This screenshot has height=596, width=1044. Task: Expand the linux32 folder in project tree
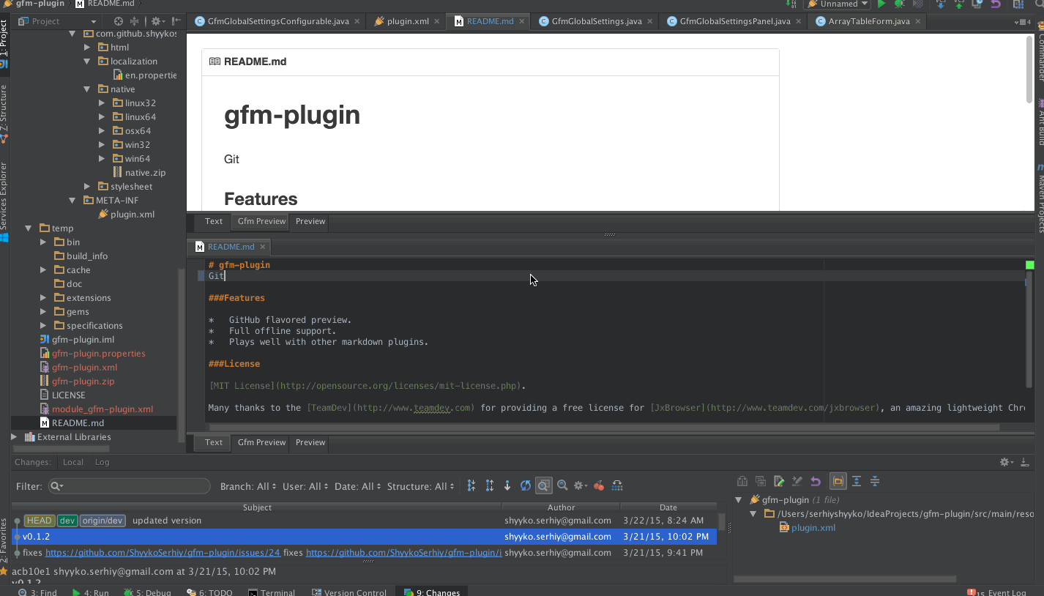pyautogui.click(x=102, y=103)
